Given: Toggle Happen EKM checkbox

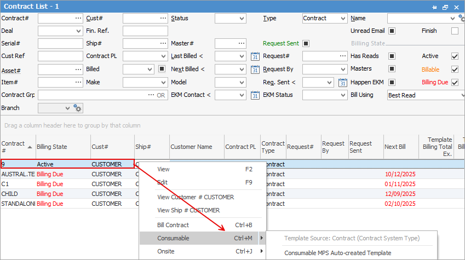Looking at the screenshot, I should point(392,83).
